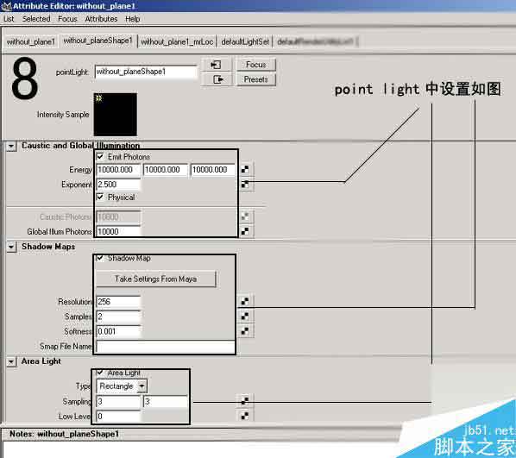Click the go-to-input-connection arrow icon
Screen dimensions: 516x458
pos(217,65)
